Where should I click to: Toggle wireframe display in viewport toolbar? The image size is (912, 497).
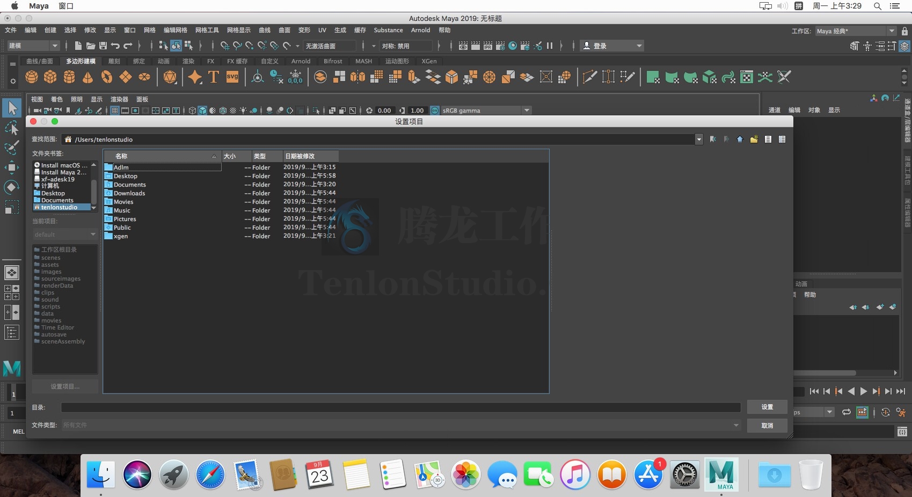click(192, 111)
